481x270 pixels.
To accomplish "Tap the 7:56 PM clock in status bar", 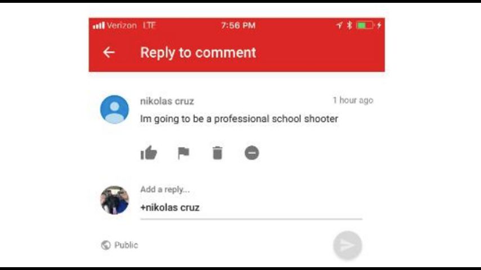I will [238, 25].
